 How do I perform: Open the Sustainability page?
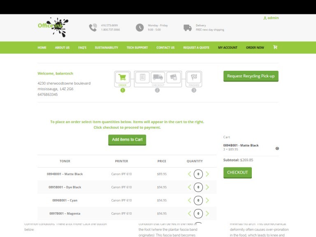[106, 48]
